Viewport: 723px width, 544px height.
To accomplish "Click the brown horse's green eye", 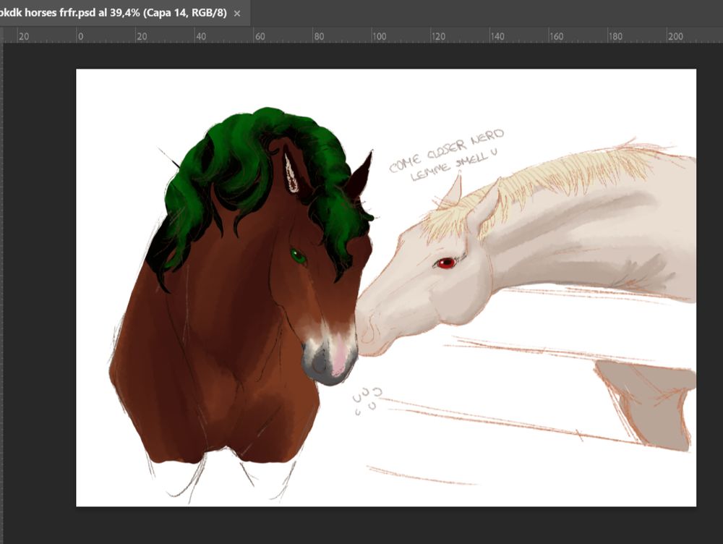I will click(x=298, y=255).
